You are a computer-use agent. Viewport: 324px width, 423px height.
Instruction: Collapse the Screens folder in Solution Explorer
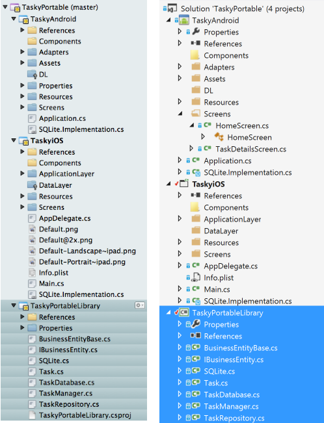coord(180,114)
